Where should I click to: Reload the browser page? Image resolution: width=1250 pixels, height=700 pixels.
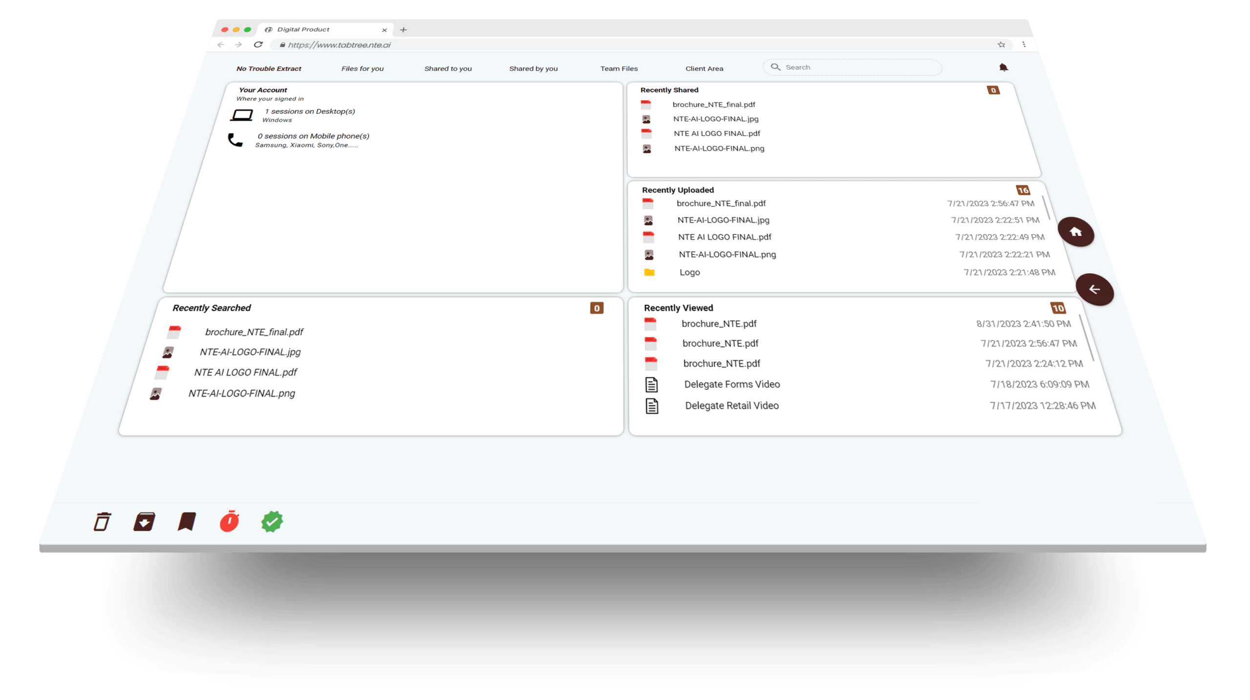(x=258, y=44)
